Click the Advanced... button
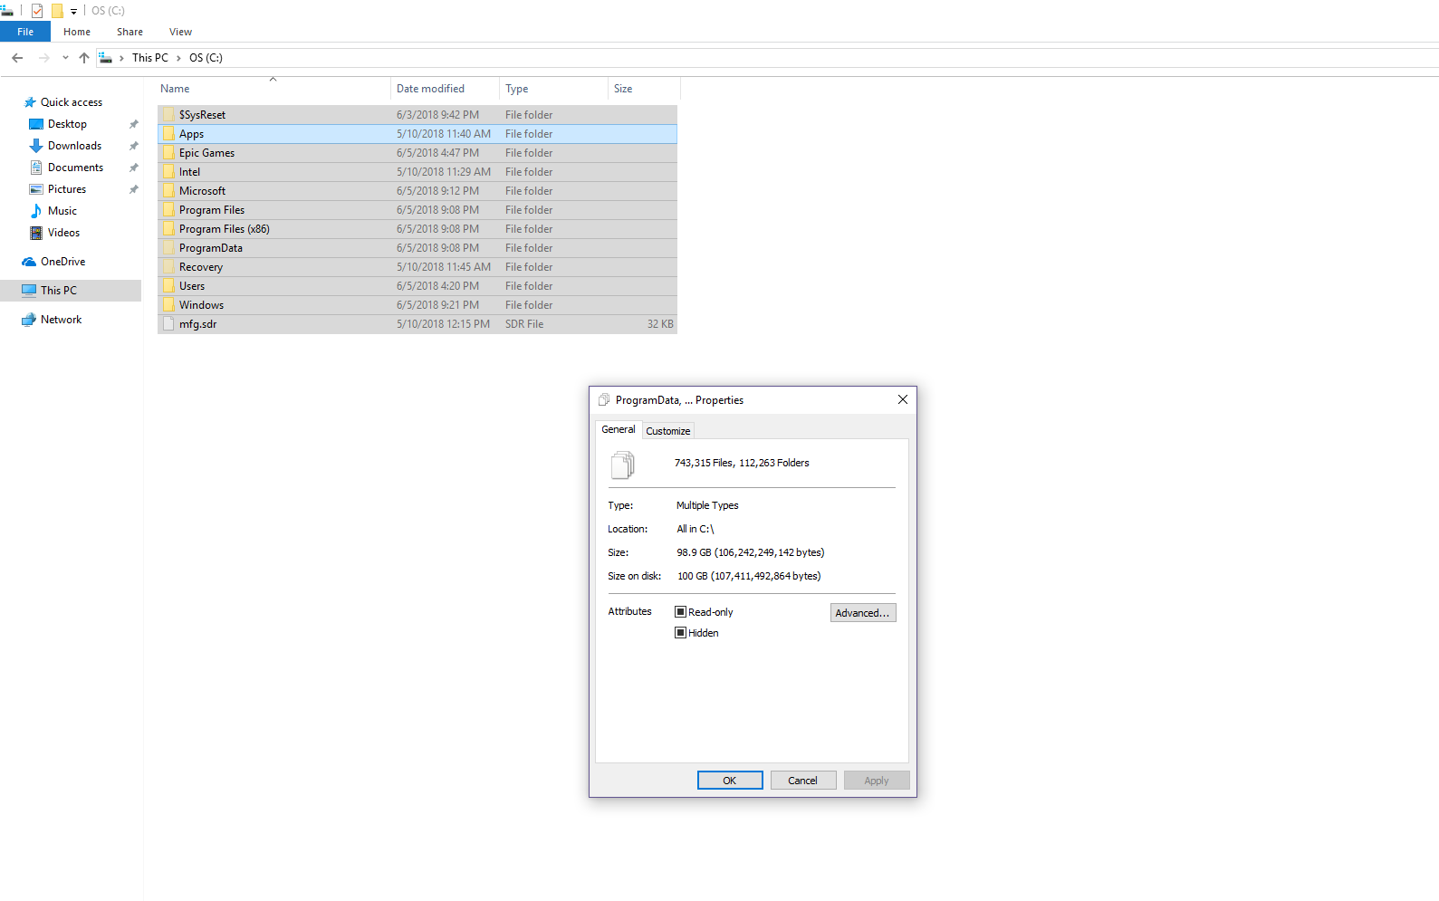This screenshot has height=901, width=1439. (x=863, y=613)
